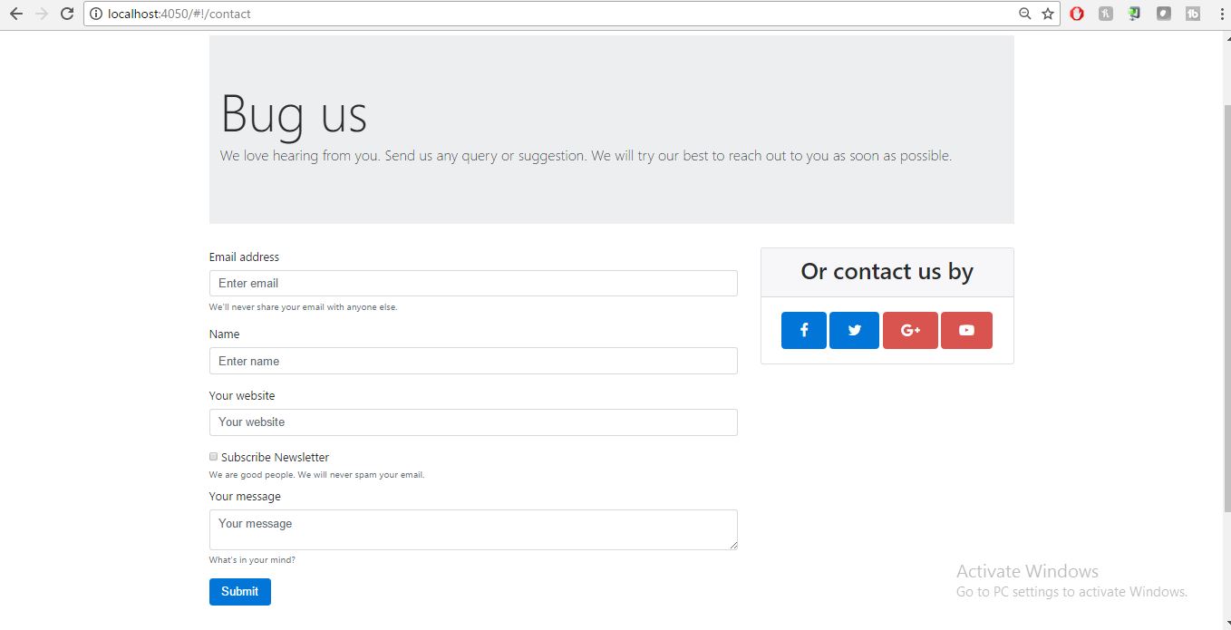Click the "Bug us" heading
The image size is (1231, 630).
coord(294,114)
